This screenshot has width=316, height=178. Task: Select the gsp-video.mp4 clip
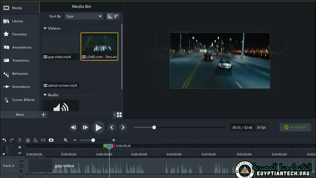pyautogui.click(x=60, y=46)
